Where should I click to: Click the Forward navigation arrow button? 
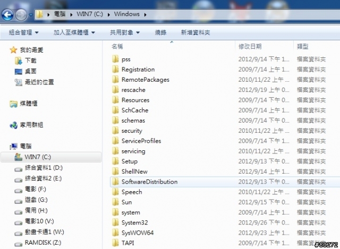(21, 15)
